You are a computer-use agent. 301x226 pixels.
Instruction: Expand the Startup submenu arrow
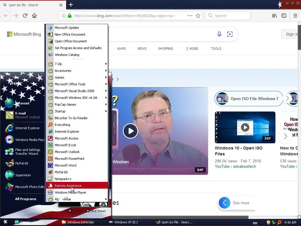[x=106, y=111]
